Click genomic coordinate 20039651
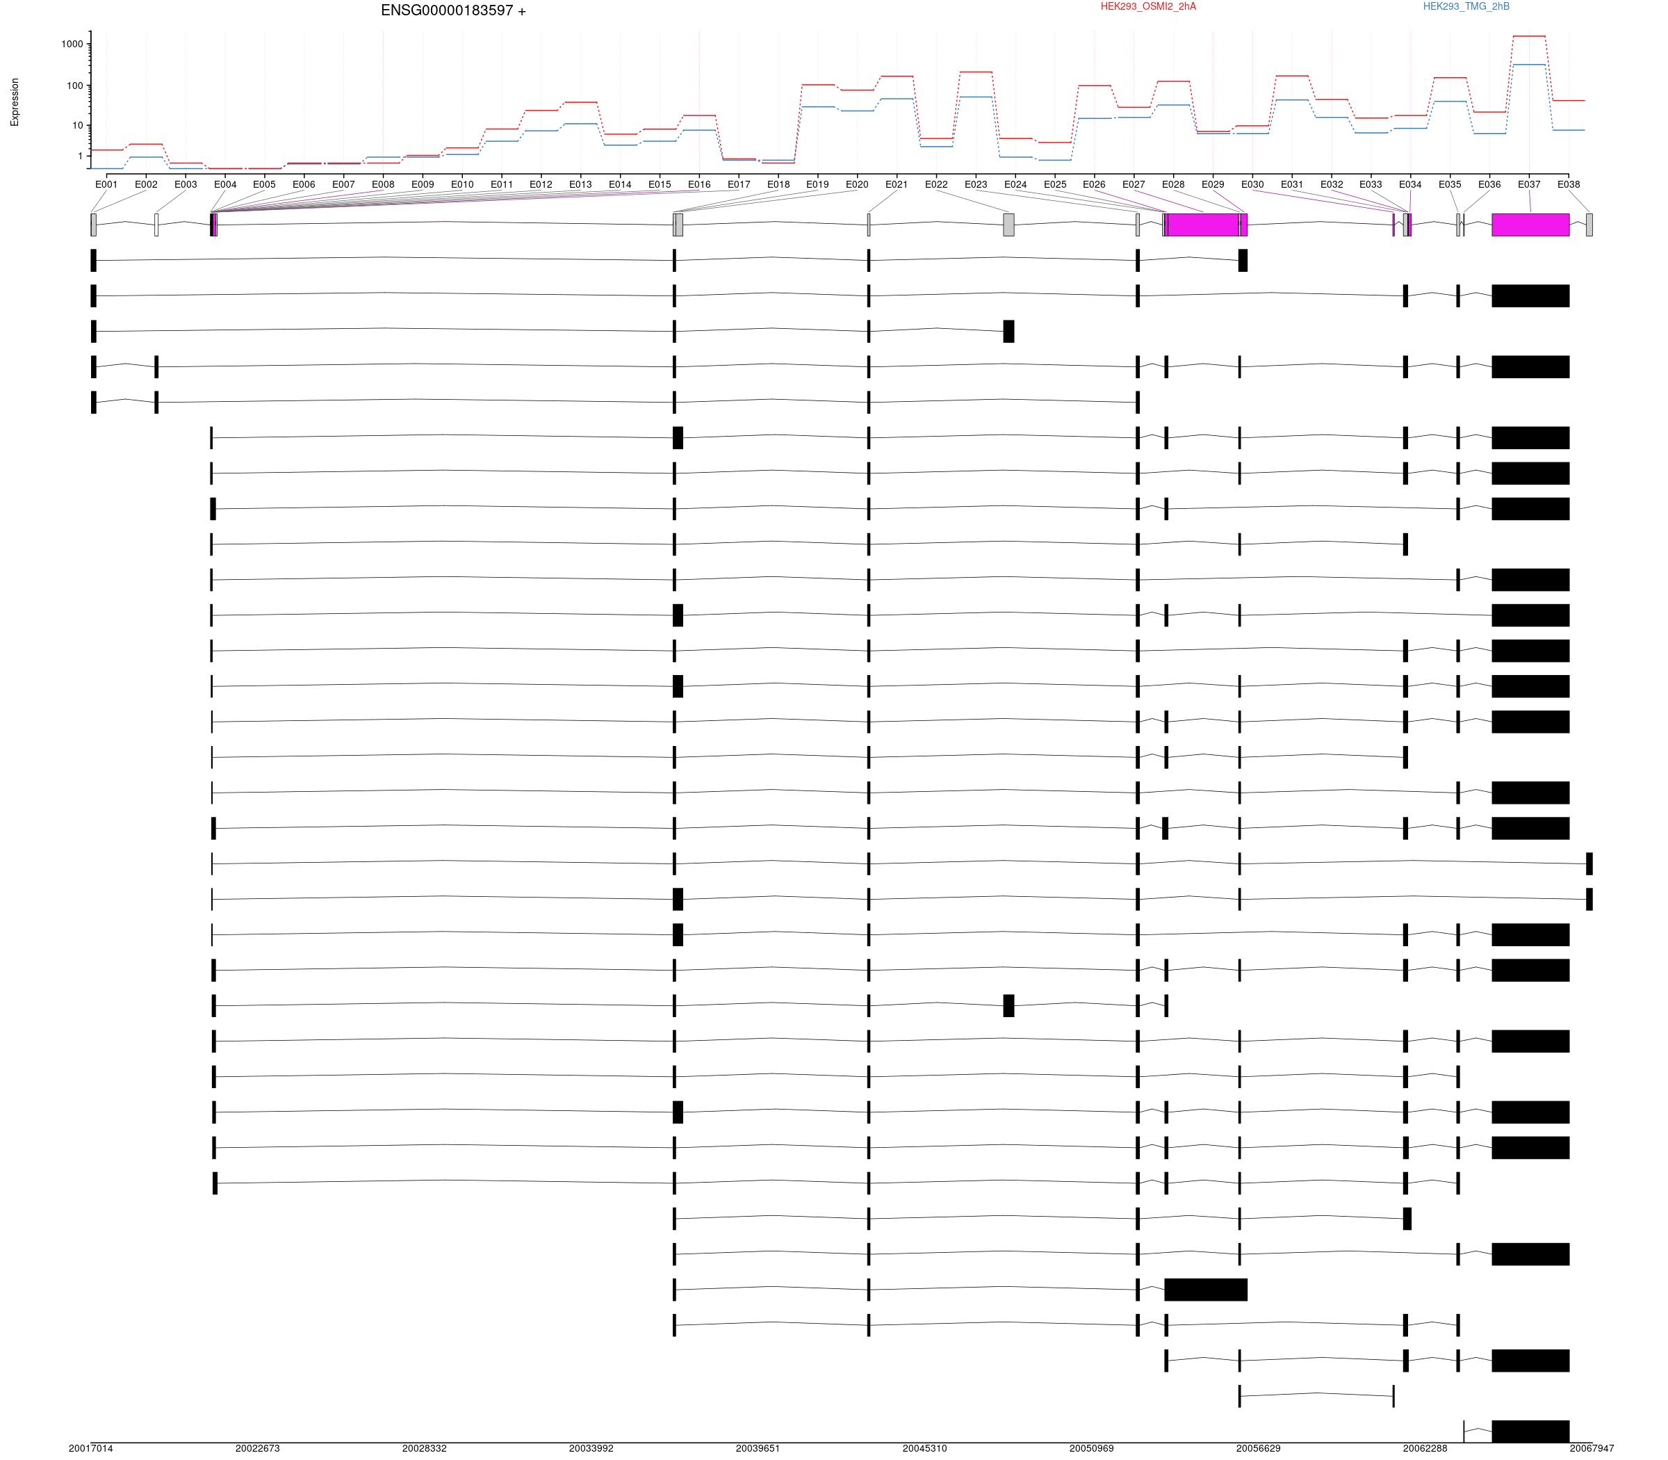The height and width of the screenshot is (1460, 1668). pyautogui.click(x=758, y=1449)
